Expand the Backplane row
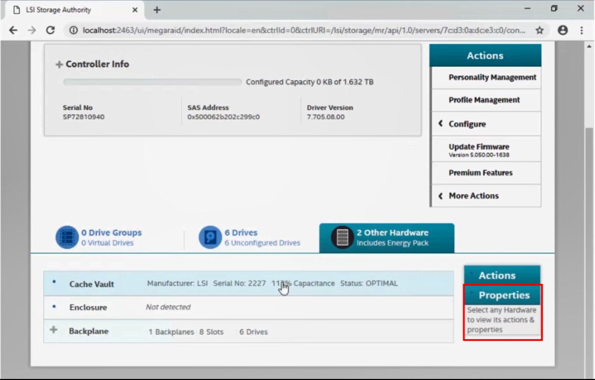 (53, 330)
